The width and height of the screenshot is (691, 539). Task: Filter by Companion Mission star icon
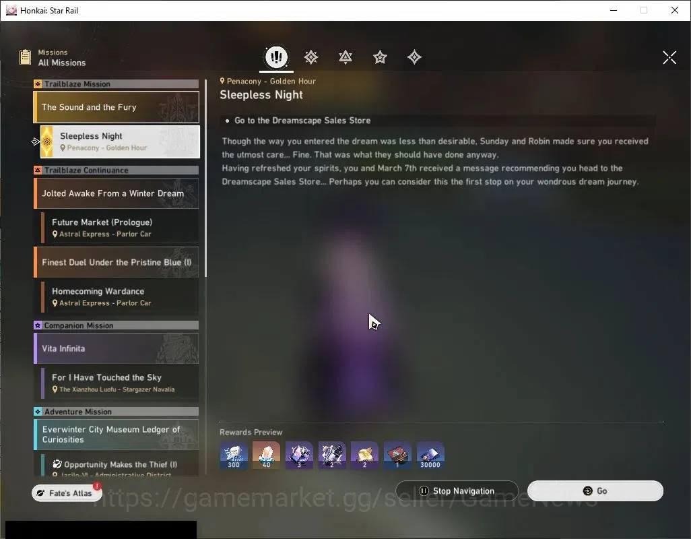point(380,57)
